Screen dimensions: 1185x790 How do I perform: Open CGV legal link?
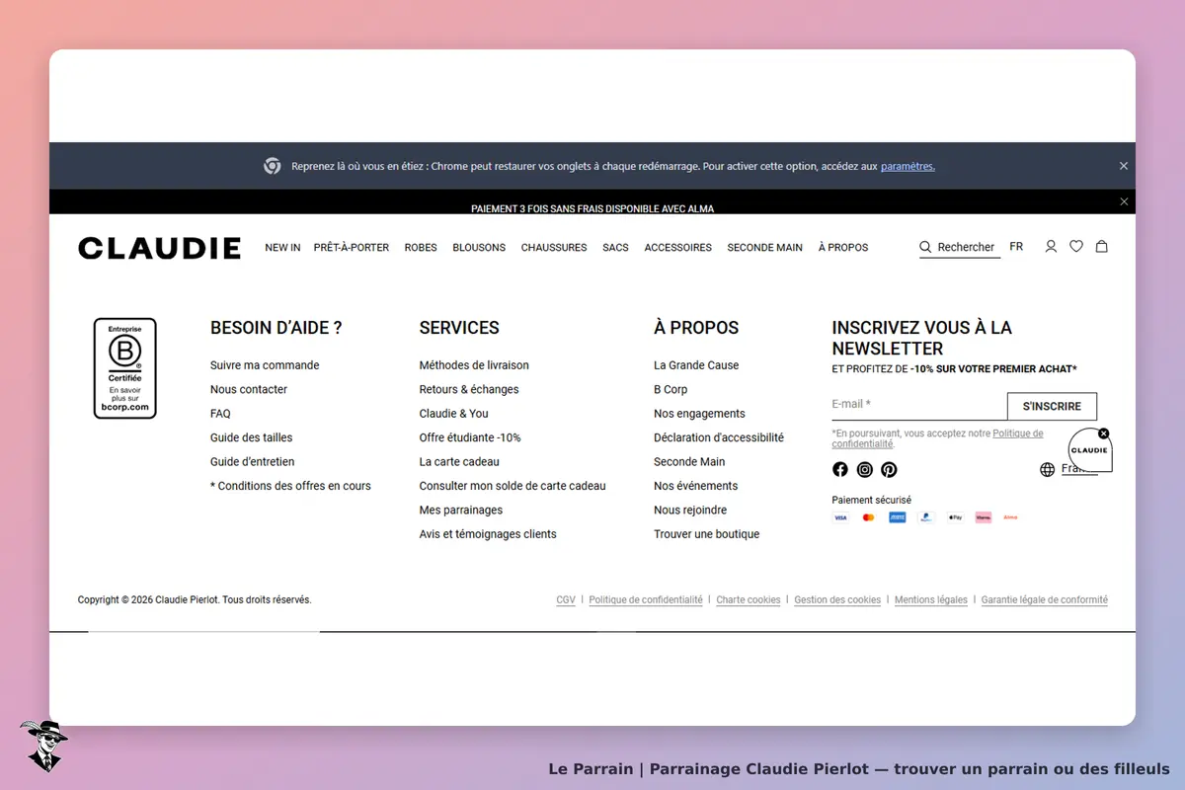[x=566, y=600]
